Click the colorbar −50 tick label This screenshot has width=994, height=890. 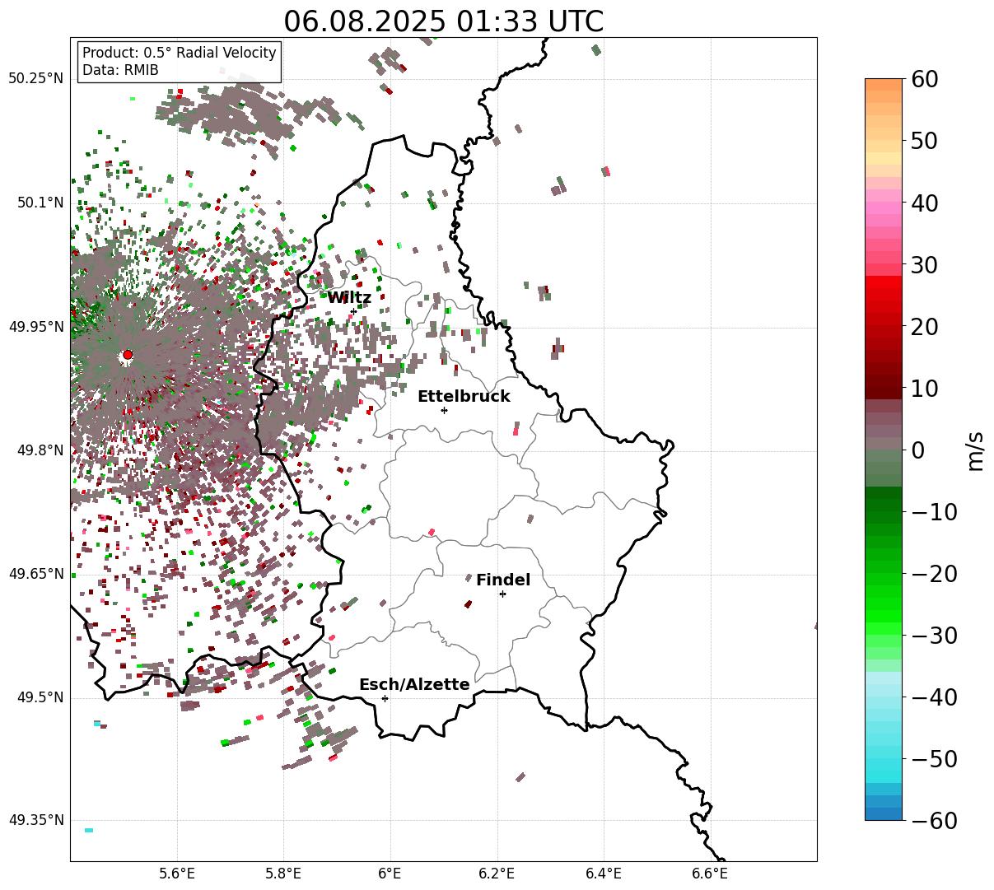pyautogui.click(x=934, y=758)
